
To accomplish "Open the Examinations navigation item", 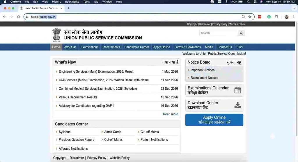I will (90, 47).
